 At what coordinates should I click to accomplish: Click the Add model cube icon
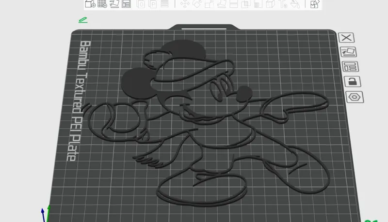point(90,4)
